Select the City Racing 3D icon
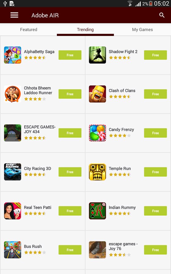Screen dimensions: 171x274 (x=12, y=172)
